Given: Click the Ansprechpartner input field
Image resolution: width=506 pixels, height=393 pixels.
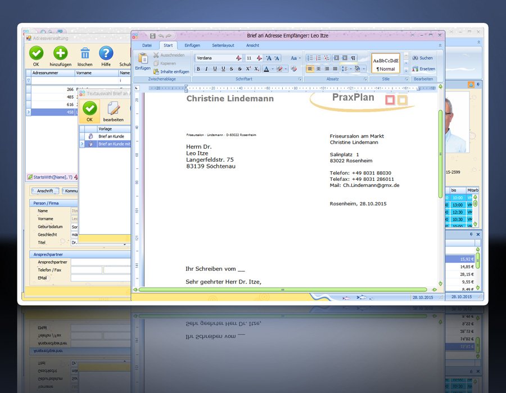Looking at the screenshot, I should [x=101, y=262].
